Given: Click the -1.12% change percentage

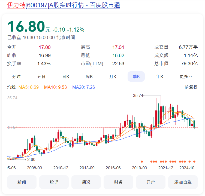Looking at the screenshot, I should (x=76, y=30).
